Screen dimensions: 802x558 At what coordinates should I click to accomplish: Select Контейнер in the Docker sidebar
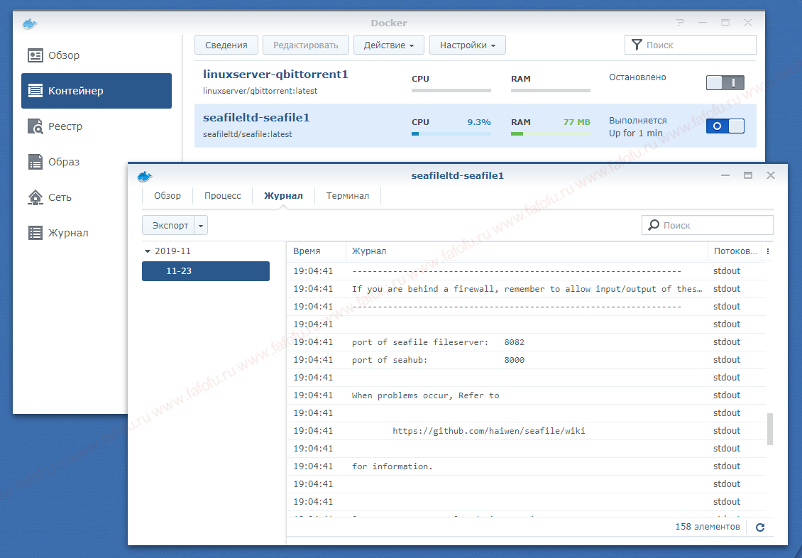pos(96,91)
